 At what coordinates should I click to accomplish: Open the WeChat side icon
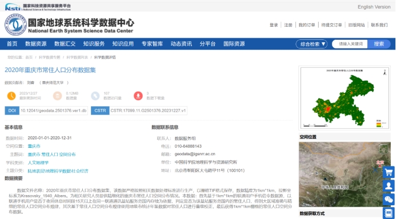tap(389, 200)
